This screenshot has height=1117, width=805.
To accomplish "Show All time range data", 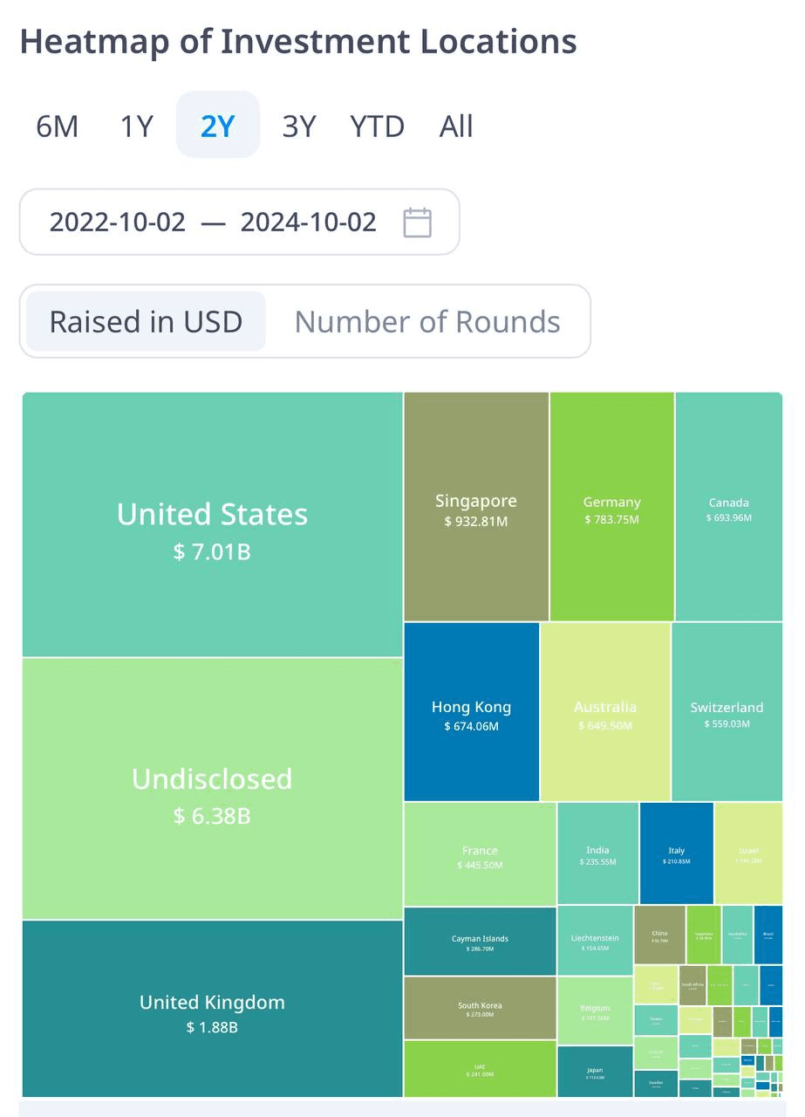I will [x=456, y=126].
